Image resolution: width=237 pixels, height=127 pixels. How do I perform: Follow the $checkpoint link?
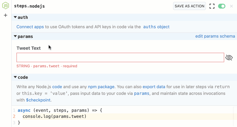38,100
